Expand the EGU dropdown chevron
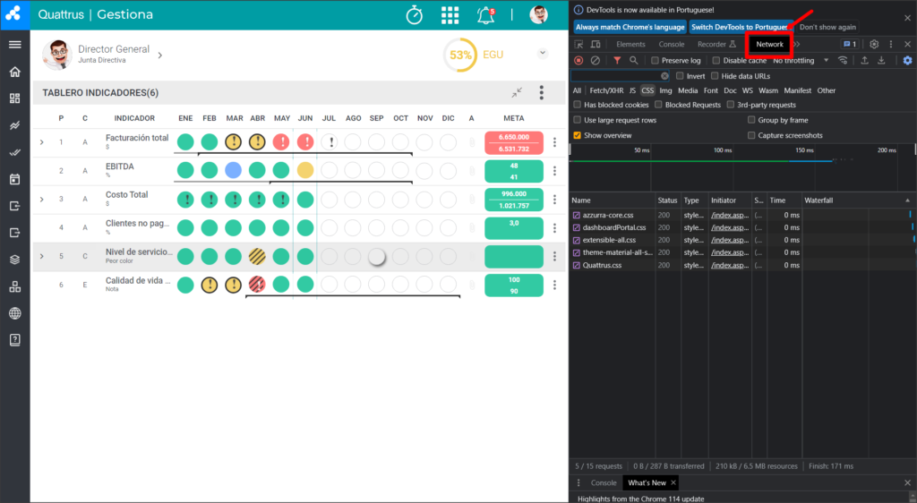The width and height of the screenshot is (917, 503). [x=543, y=53]
